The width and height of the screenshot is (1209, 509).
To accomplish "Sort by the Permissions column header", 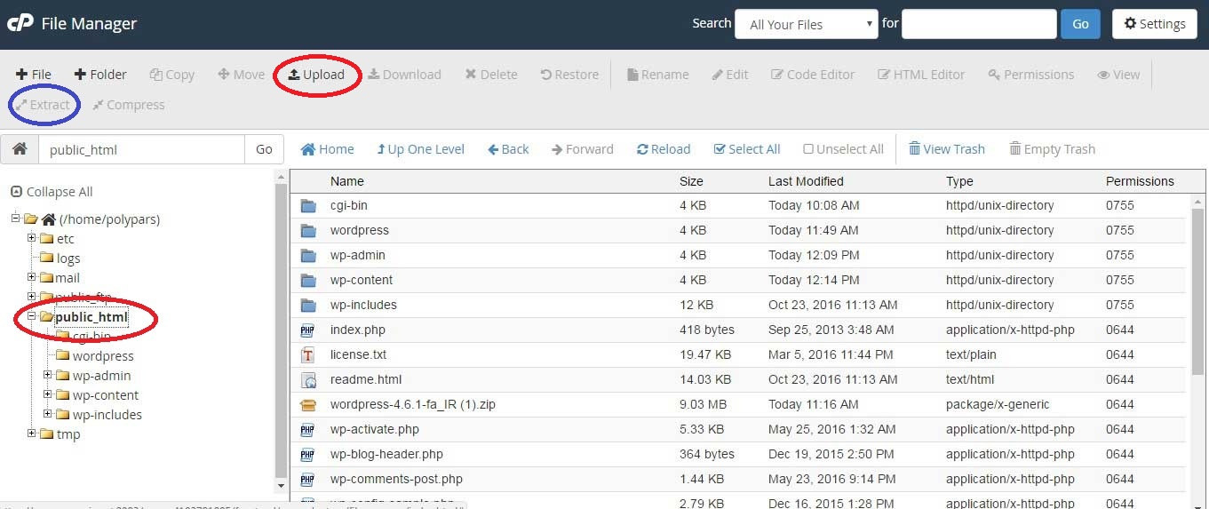I will click(x=1140, y=181).
